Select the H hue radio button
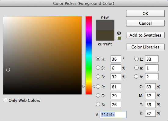Viewport: 168px width, 121px height. pyautogui.click(x=98, y=59)
